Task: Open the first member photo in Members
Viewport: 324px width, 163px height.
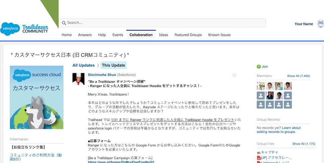Action: 261,86
